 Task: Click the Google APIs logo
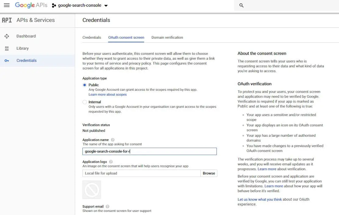point(31,5)
